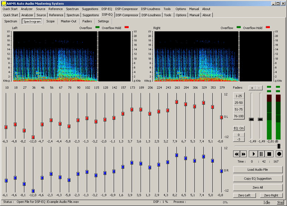The width and height of the screenshot is (287, 206).
Task: Pause playback with the pause button
Action: point(261,154)
